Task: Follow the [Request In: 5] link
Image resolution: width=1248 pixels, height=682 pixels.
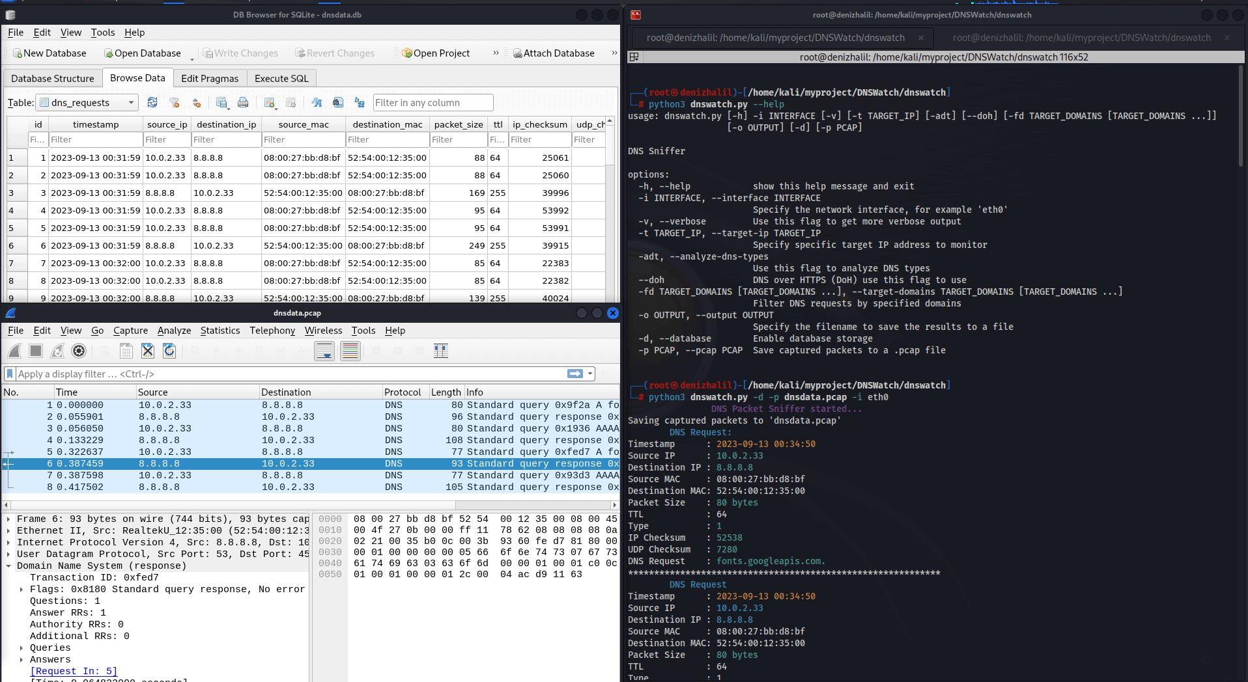Action: click(x=74, y=672)
